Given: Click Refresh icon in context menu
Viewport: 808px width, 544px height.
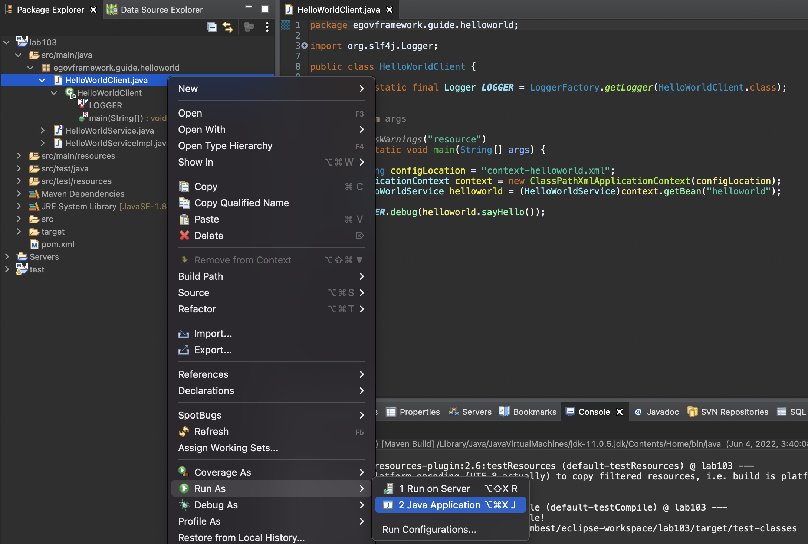Looking at the screenshot, I should coord(184,432).
